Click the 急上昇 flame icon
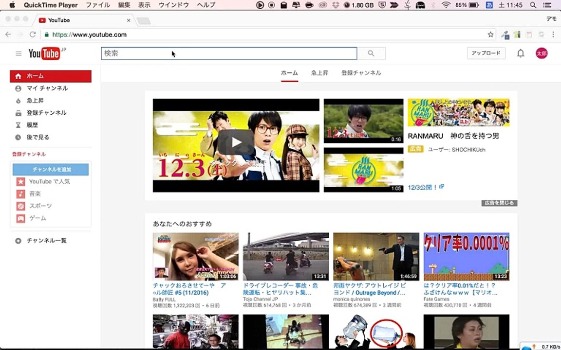The image size is (561, 350). (x=18, y=101)
